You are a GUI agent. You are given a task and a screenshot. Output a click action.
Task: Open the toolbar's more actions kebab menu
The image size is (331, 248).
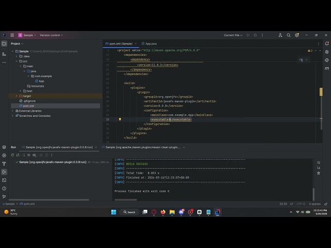pyautogui.click(x=262, y=35)
